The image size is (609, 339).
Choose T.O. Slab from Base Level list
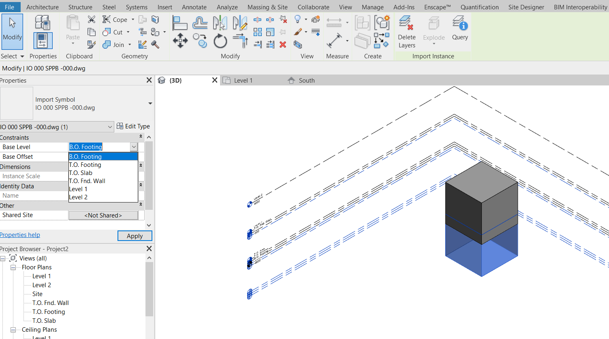81,173
